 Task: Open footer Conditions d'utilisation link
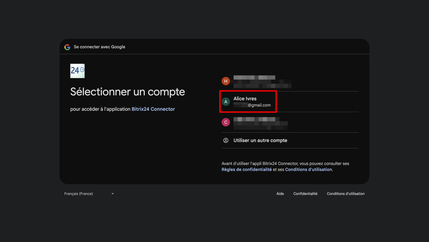point(346,194)
